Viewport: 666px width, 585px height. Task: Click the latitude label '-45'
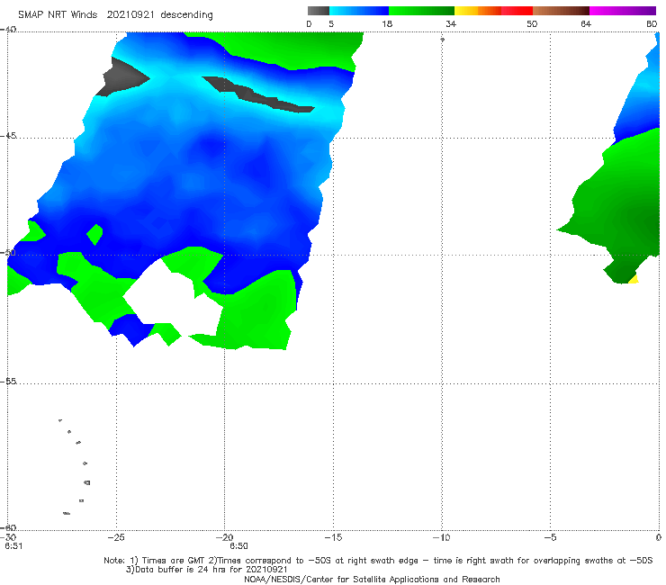click(8, 136)
